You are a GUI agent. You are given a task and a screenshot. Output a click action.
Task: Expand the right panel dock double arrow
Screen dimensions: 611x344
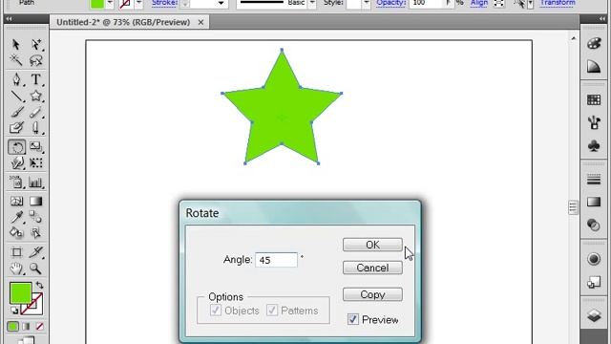point(602,19)
